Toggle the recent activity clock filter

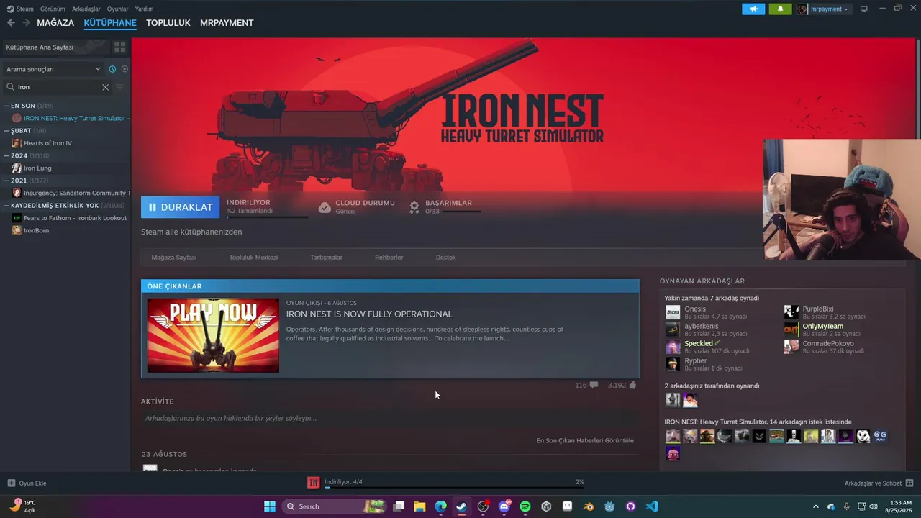point(112,69)
